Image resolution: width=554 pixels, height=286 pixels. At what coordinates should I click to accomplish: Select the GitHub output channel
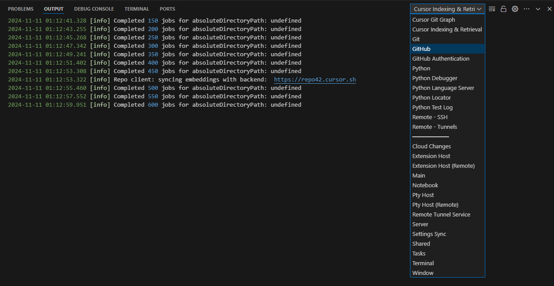(x=421, y=49)
